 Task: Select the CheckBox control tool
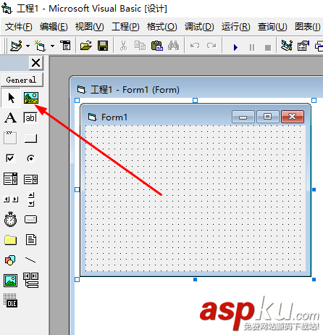click(10, 158)
